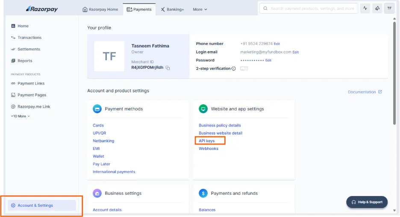This screenshot has width=400, height=217.
Task: Click the Razorpay logo
Action: [x=42, y=9]
